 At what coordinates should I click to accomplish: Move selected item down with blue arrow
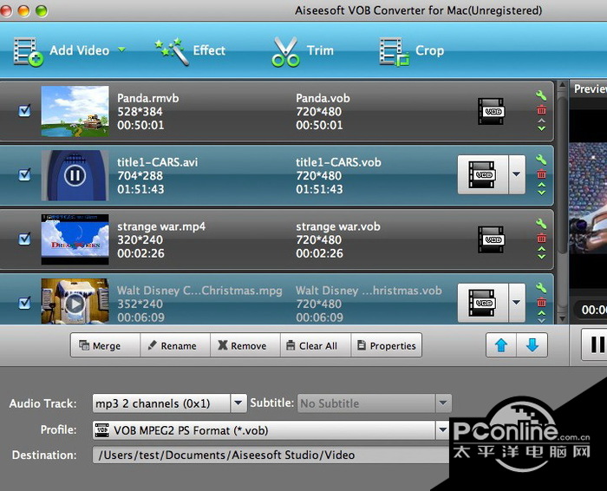[x=532, y=345]
